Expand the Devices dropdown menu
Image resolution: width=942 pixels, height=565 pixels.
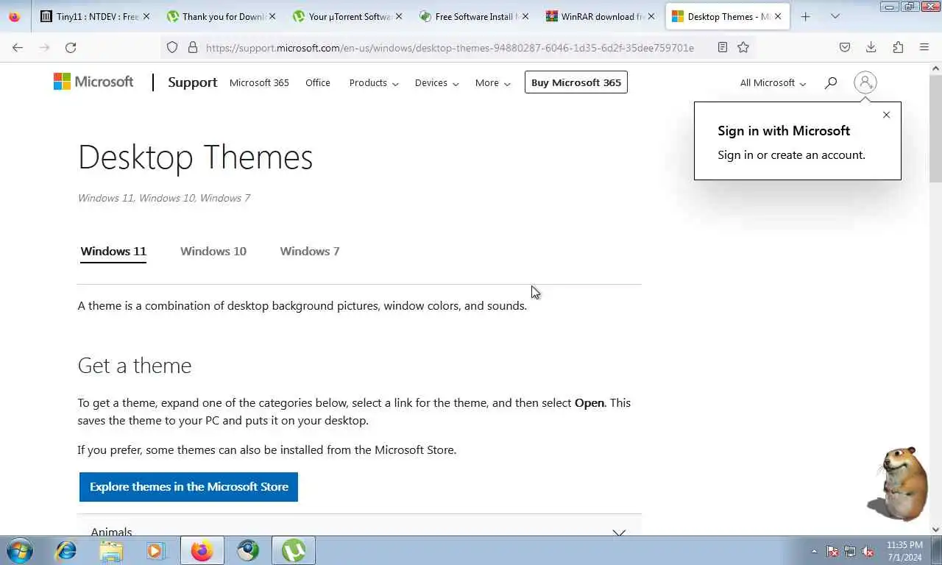(x=436, y=82)
